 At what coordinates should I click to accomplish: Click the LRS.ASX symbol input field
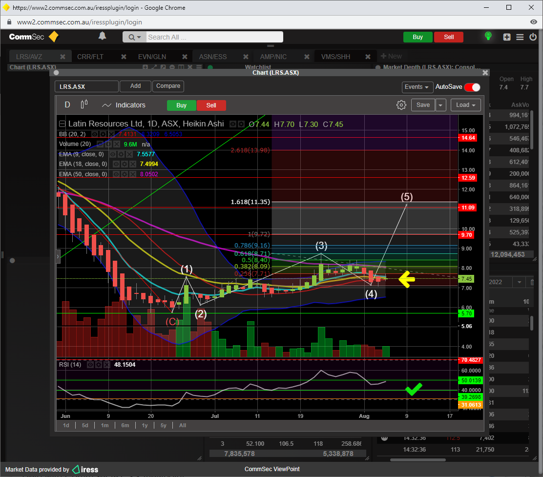(86, 86)
